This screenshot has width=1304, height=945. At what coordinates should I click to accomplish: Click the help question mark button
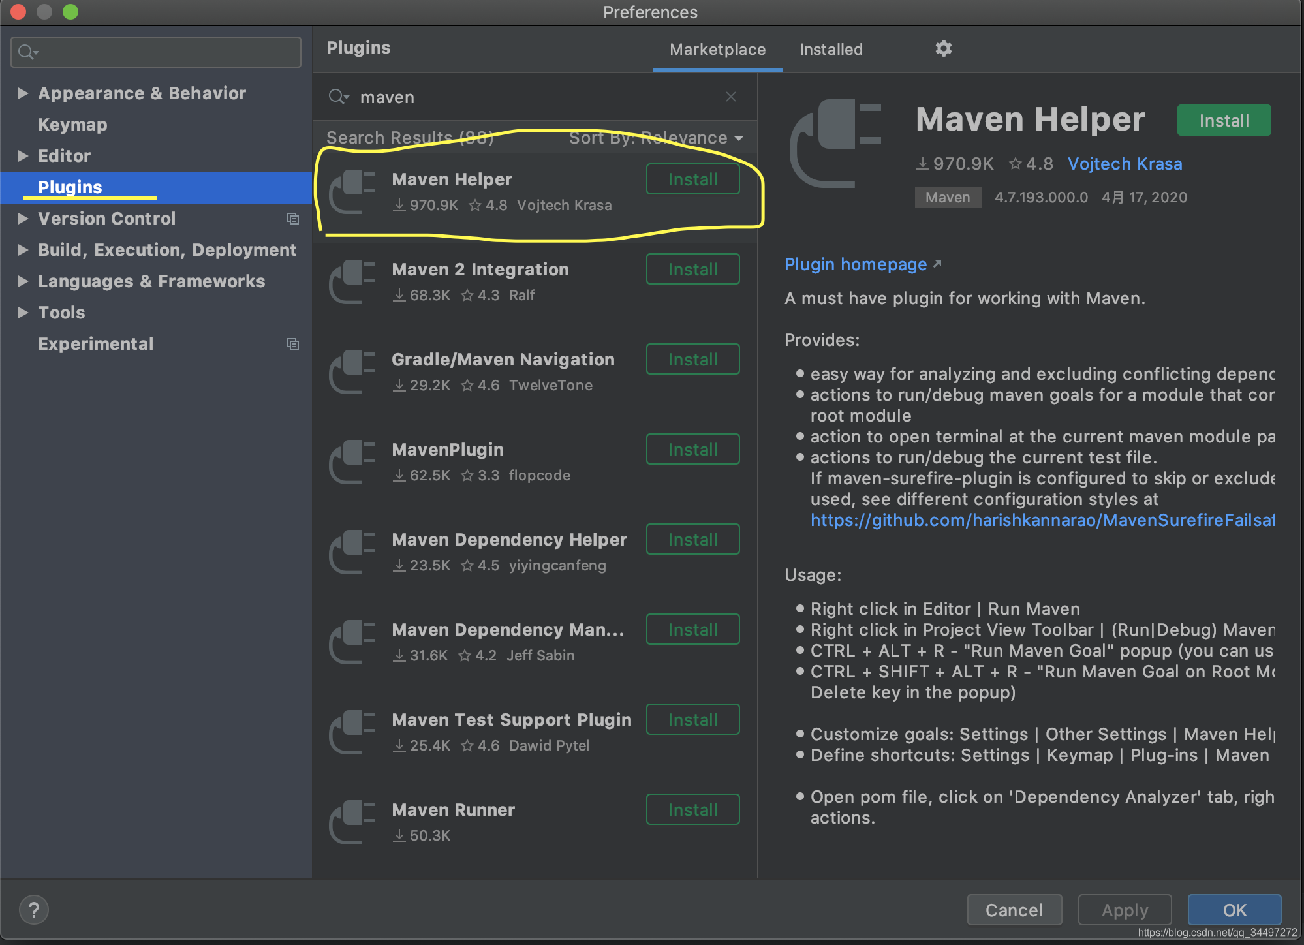click(34, 910)
